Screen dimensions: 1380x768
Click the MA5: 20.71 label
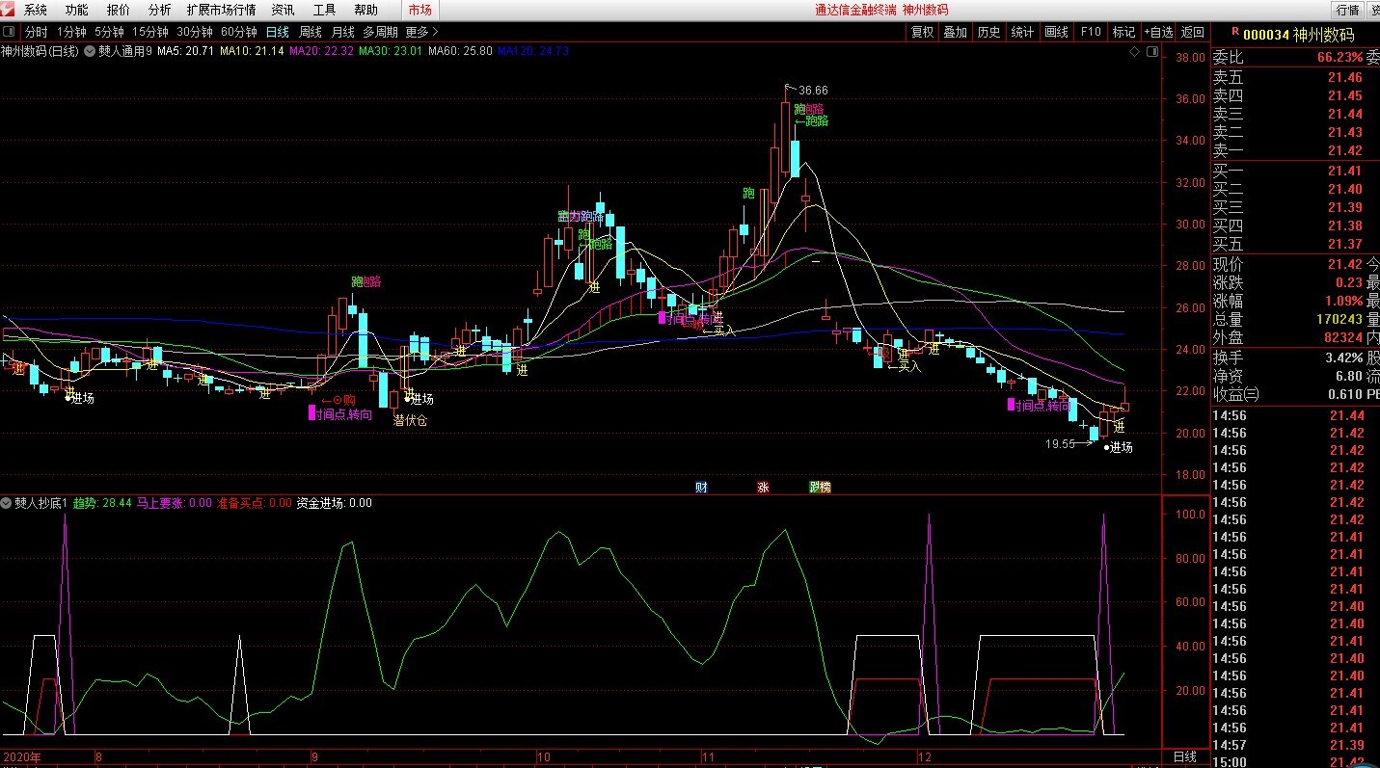coord(185,51)
